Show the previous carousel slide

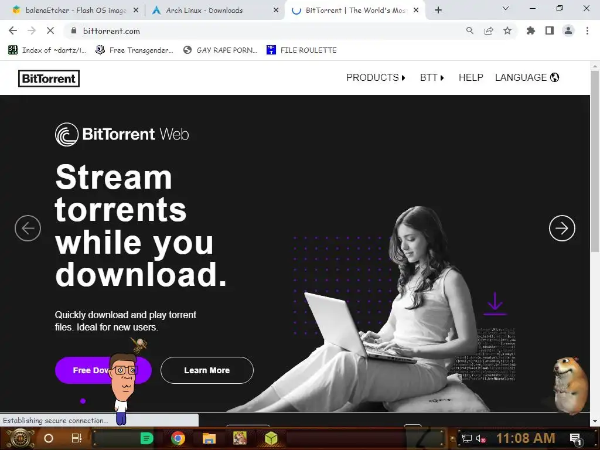(28, 229)
